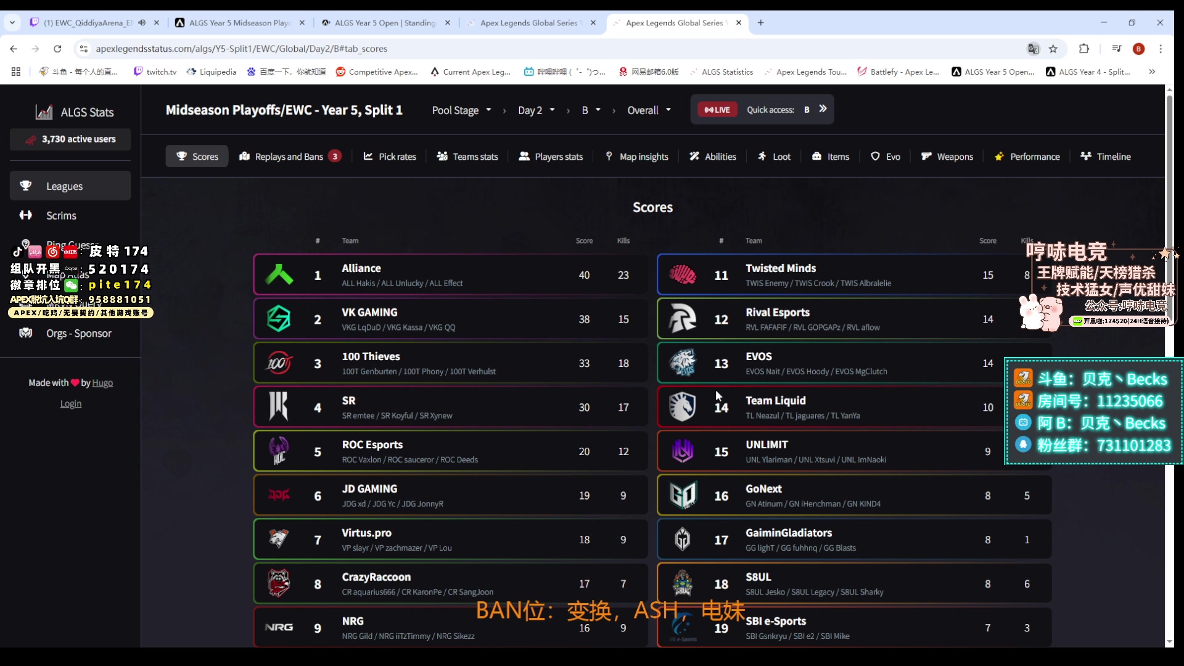
Task: Bookmark page with the star icon
Action: point(1053,49)
